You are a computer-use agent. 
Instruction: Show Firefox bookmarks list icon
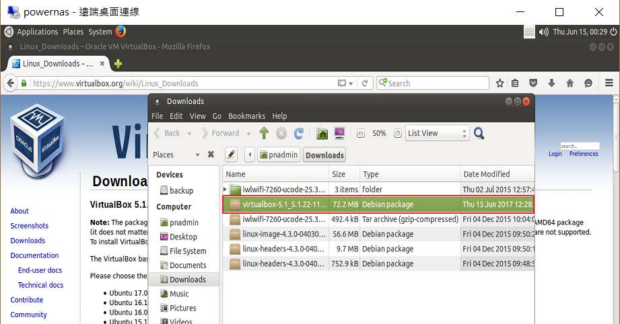click(x=515, y=83)
